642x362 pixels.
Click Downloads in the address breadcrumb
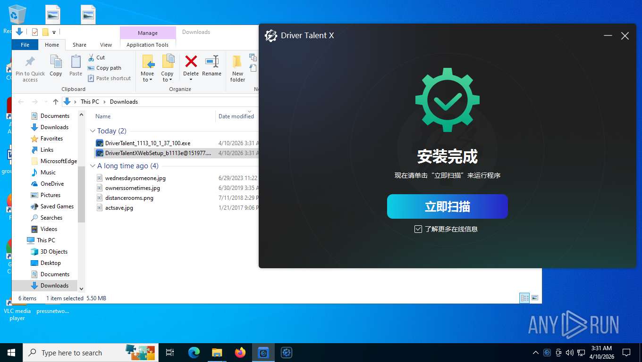click(124, 102)
